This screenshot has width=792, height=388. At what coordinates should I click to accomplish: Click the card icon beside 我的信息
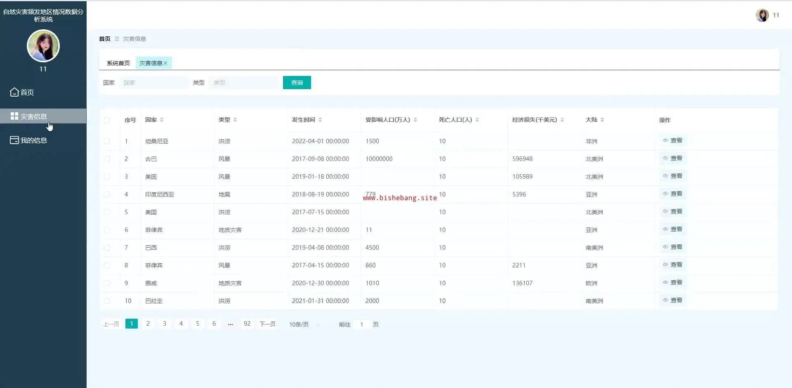14,140
